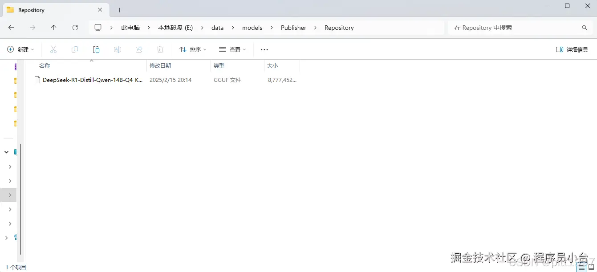Viewport: 597px width, 272px height.
Task: Expand the 新建 (New) menu
Action: (20, 49)
